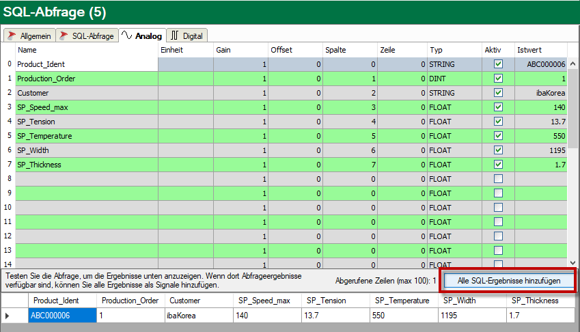Click scrollbar up arrow in signal table
The image size is (580, 332).
(x=573, y=64)
